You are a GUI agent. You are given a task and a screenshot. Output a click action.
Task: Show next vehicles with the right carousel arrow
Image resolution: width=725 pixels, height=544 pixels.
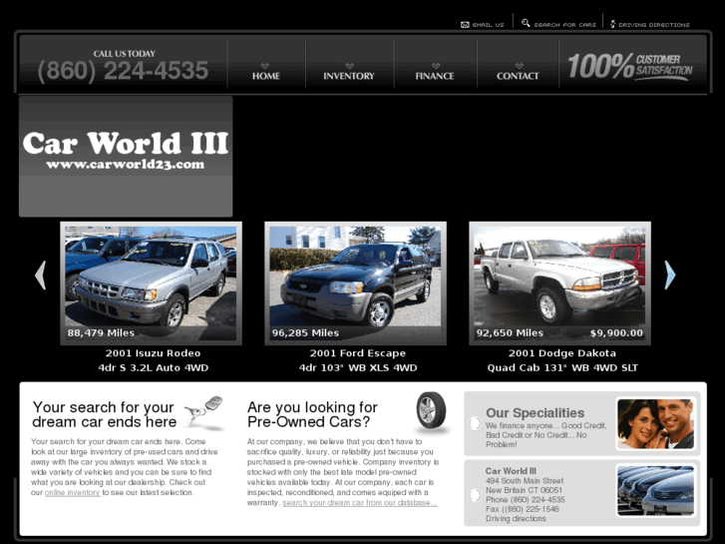pyautogui.click(x=670, y=275)
